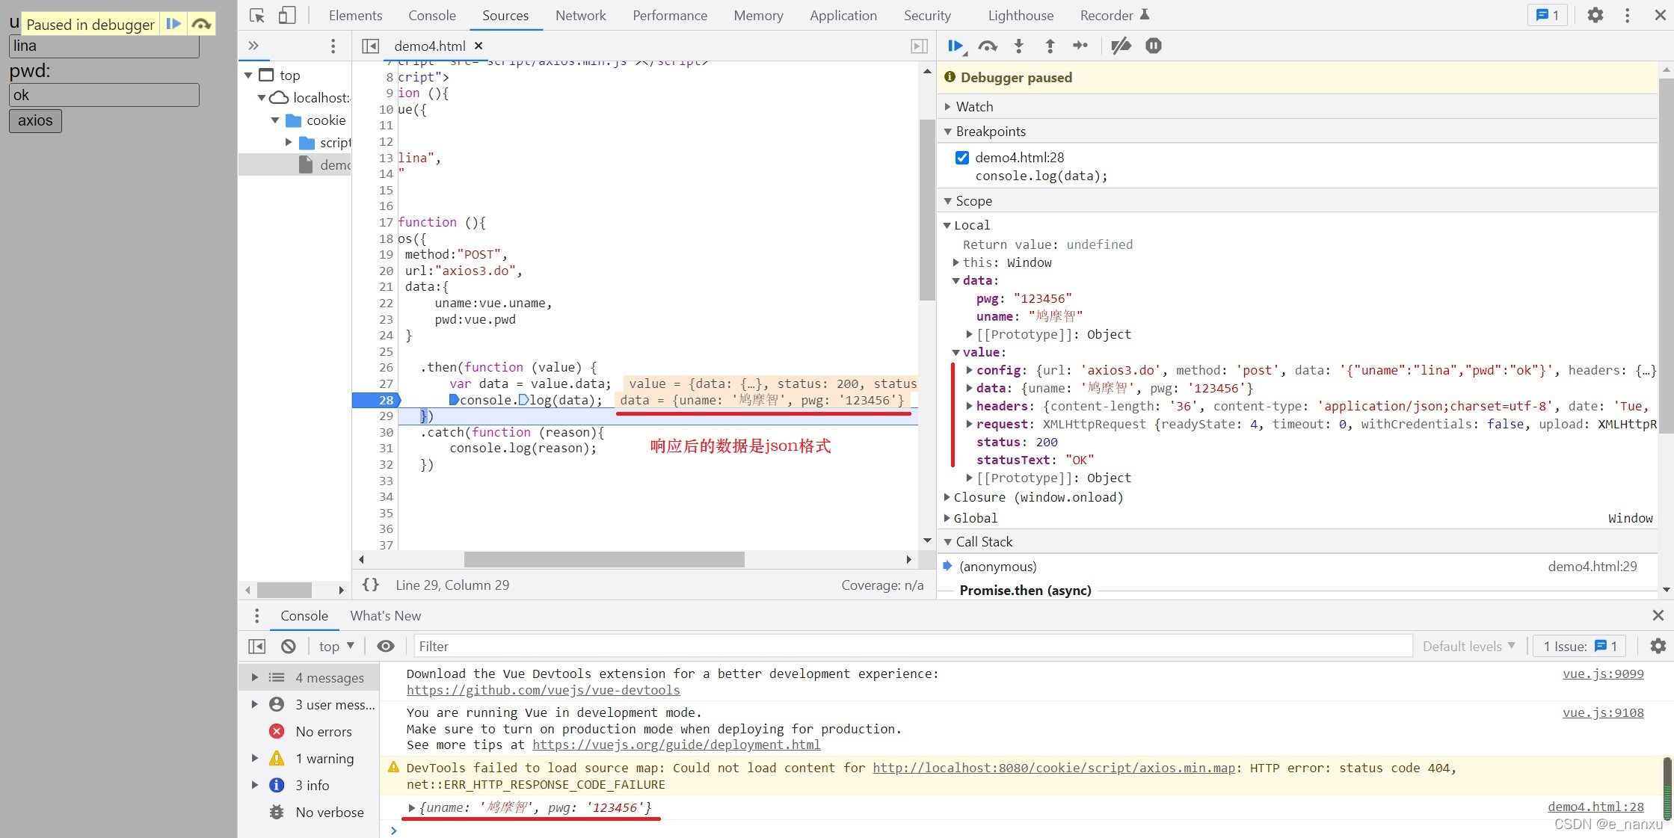Open the demo4.html:28 console source link
The height and width of the screenshot is (838, 1674).
[1595, 807]
